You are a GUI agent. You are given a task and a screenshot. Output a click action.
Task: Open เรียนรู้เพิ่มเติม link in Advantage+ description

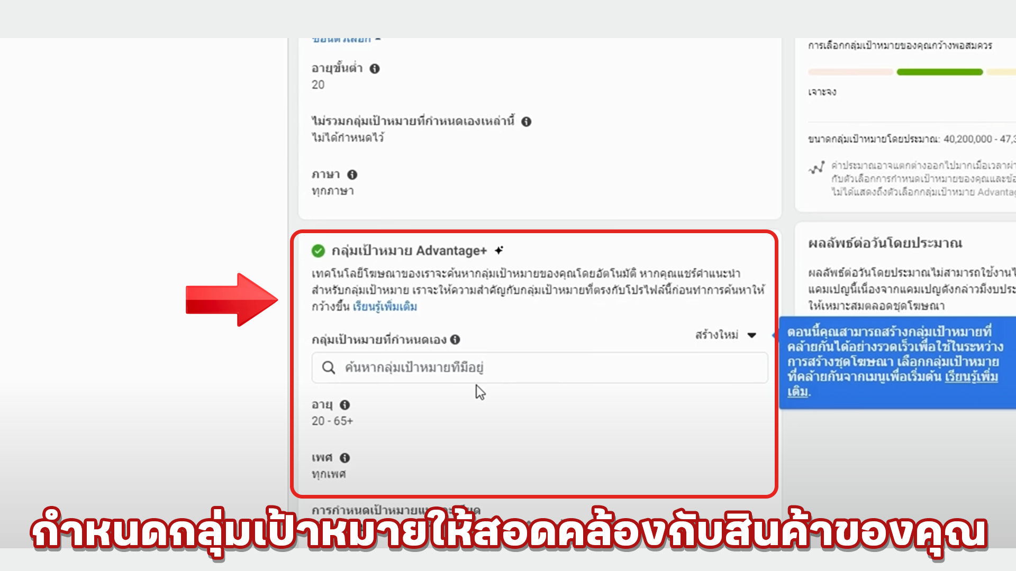click(x=385, y=307)
